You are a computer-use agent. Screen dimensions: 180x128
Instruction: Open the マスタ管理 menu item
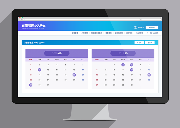pos(139,33)
